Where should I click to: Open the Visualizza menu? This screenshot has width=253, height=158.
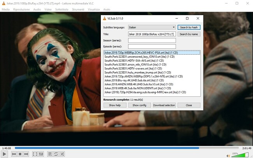point(94,9)
